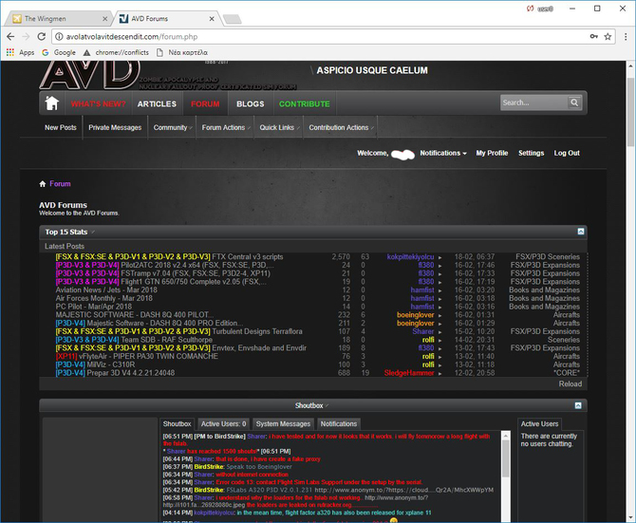The image size is (636, 523).
Task: Switch to Active Users: 0 tab
Action: [x=223, y=423]
